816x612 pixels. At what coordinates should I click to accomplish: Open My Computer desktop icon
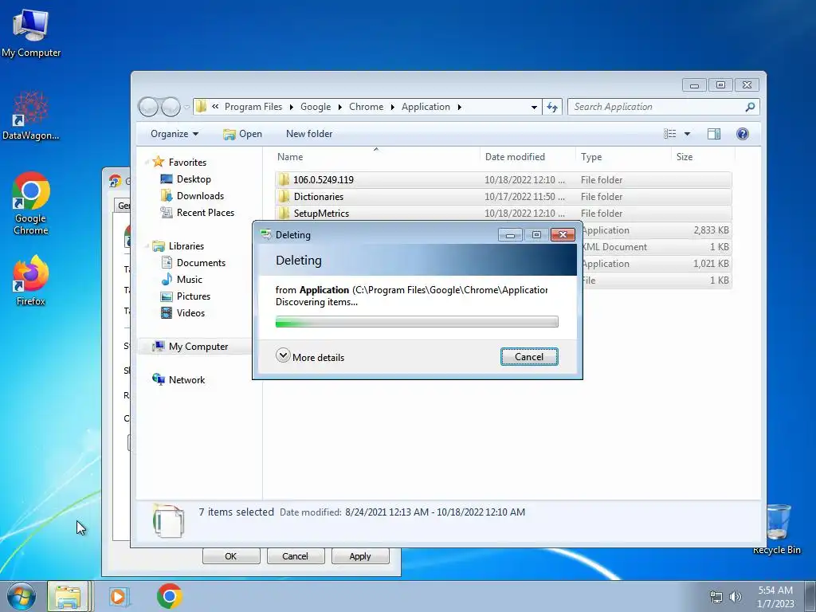click(x=31, y=32)
